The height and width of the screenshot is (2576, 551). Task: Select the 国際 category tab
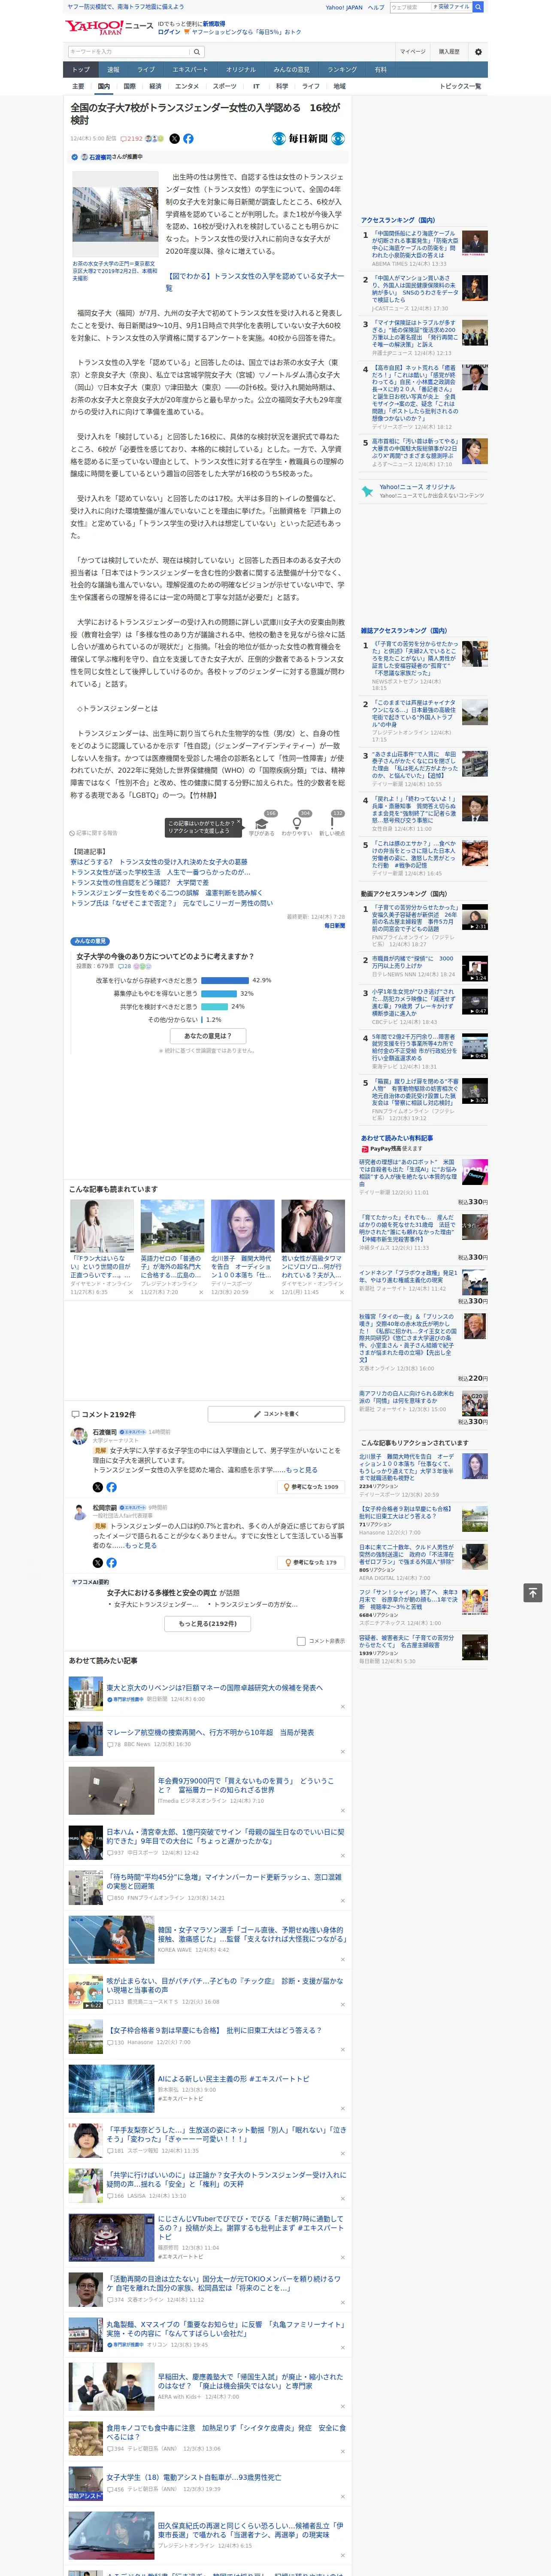[129, 86]
